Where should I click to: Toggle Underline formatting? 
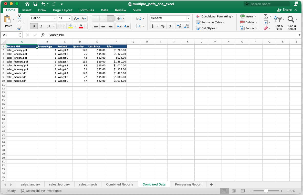[48, 26]
